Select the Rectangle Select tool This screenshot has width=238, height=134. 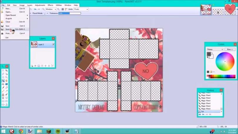pos(3,70)
